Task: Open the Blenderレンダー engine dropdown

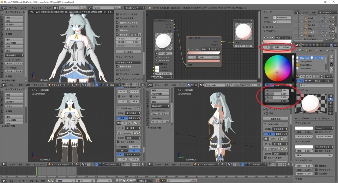Action: pos(135,8)
